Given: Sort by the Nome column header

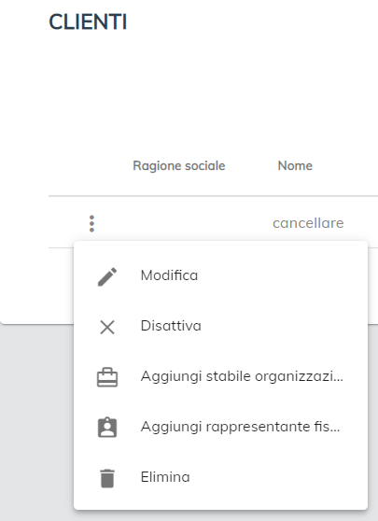Looking at the screenshot, I should [295, 166].
